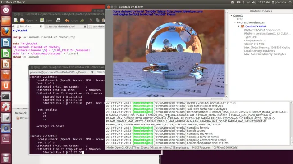Close the results-definition.xml tab
The height and width of the screenshot is (164, 293).
85,27
